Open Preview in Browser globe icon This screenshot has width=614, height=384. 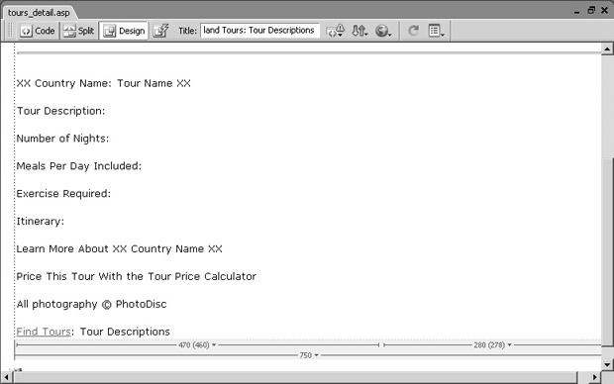click(x=383, y=31)
